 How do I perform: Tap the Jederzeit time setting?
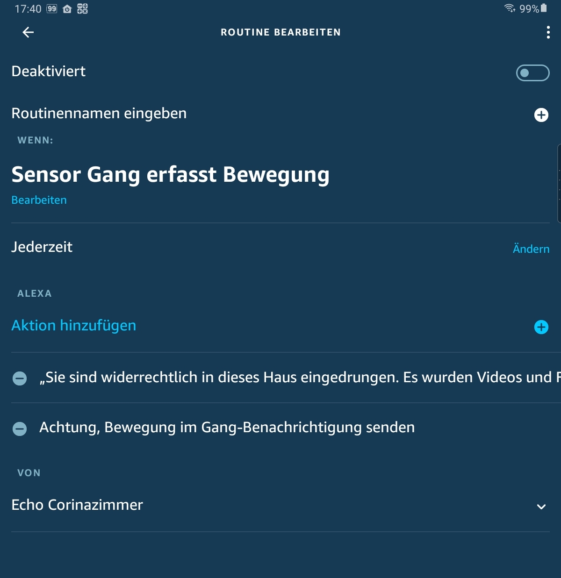click(42, 247)
